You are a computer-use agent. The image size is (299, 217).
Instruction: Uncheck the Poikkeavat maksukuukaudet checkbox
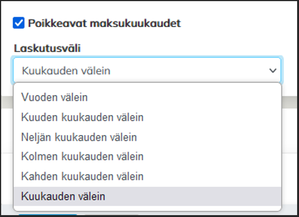[x=19, y=23]
